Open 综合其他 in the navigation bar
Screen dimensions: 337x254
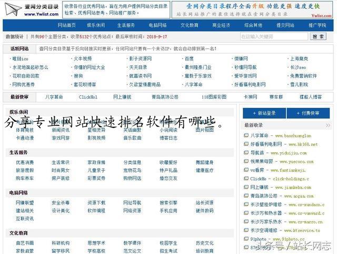(253, 25)
